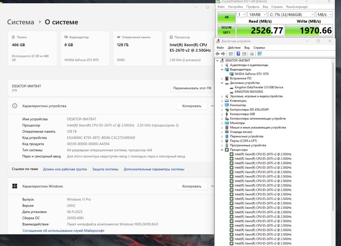
Task: Open Действие menu in Device Manager
Action: pyautogui.click(x=234, y=47)
